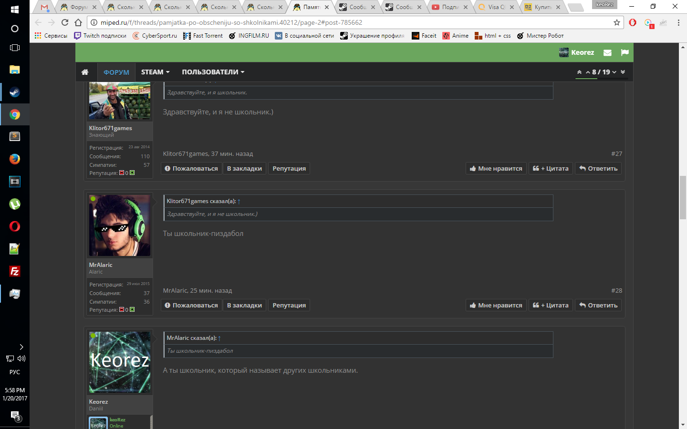The width and height of the screenshot is (687, 429).
Task: Open Steam from the taskbar
Action: coord(15,92)
